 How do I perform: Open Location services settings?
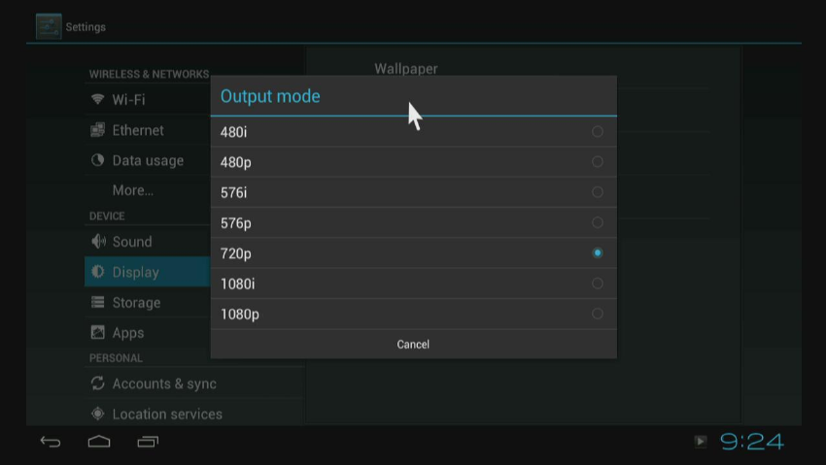[193, 414]
